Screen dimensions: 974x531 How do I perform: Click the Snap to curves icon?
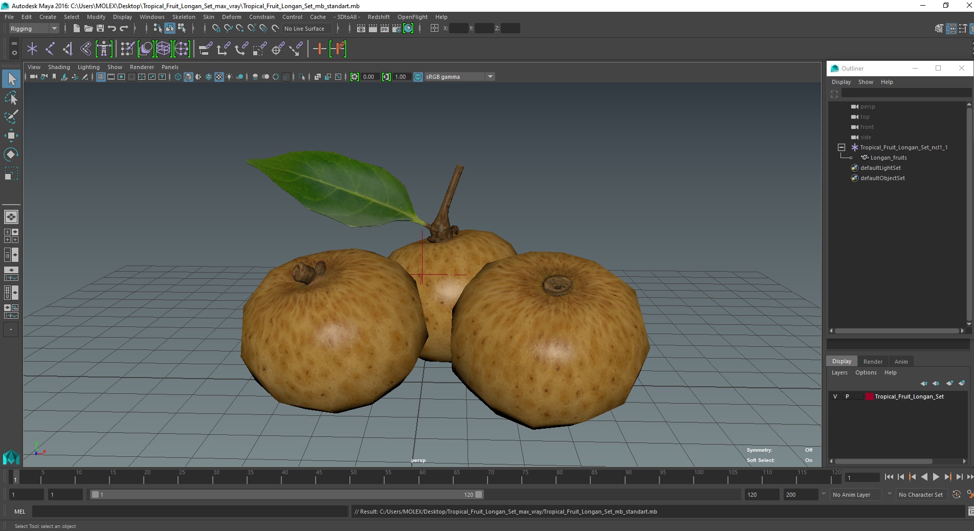[228, 29]
